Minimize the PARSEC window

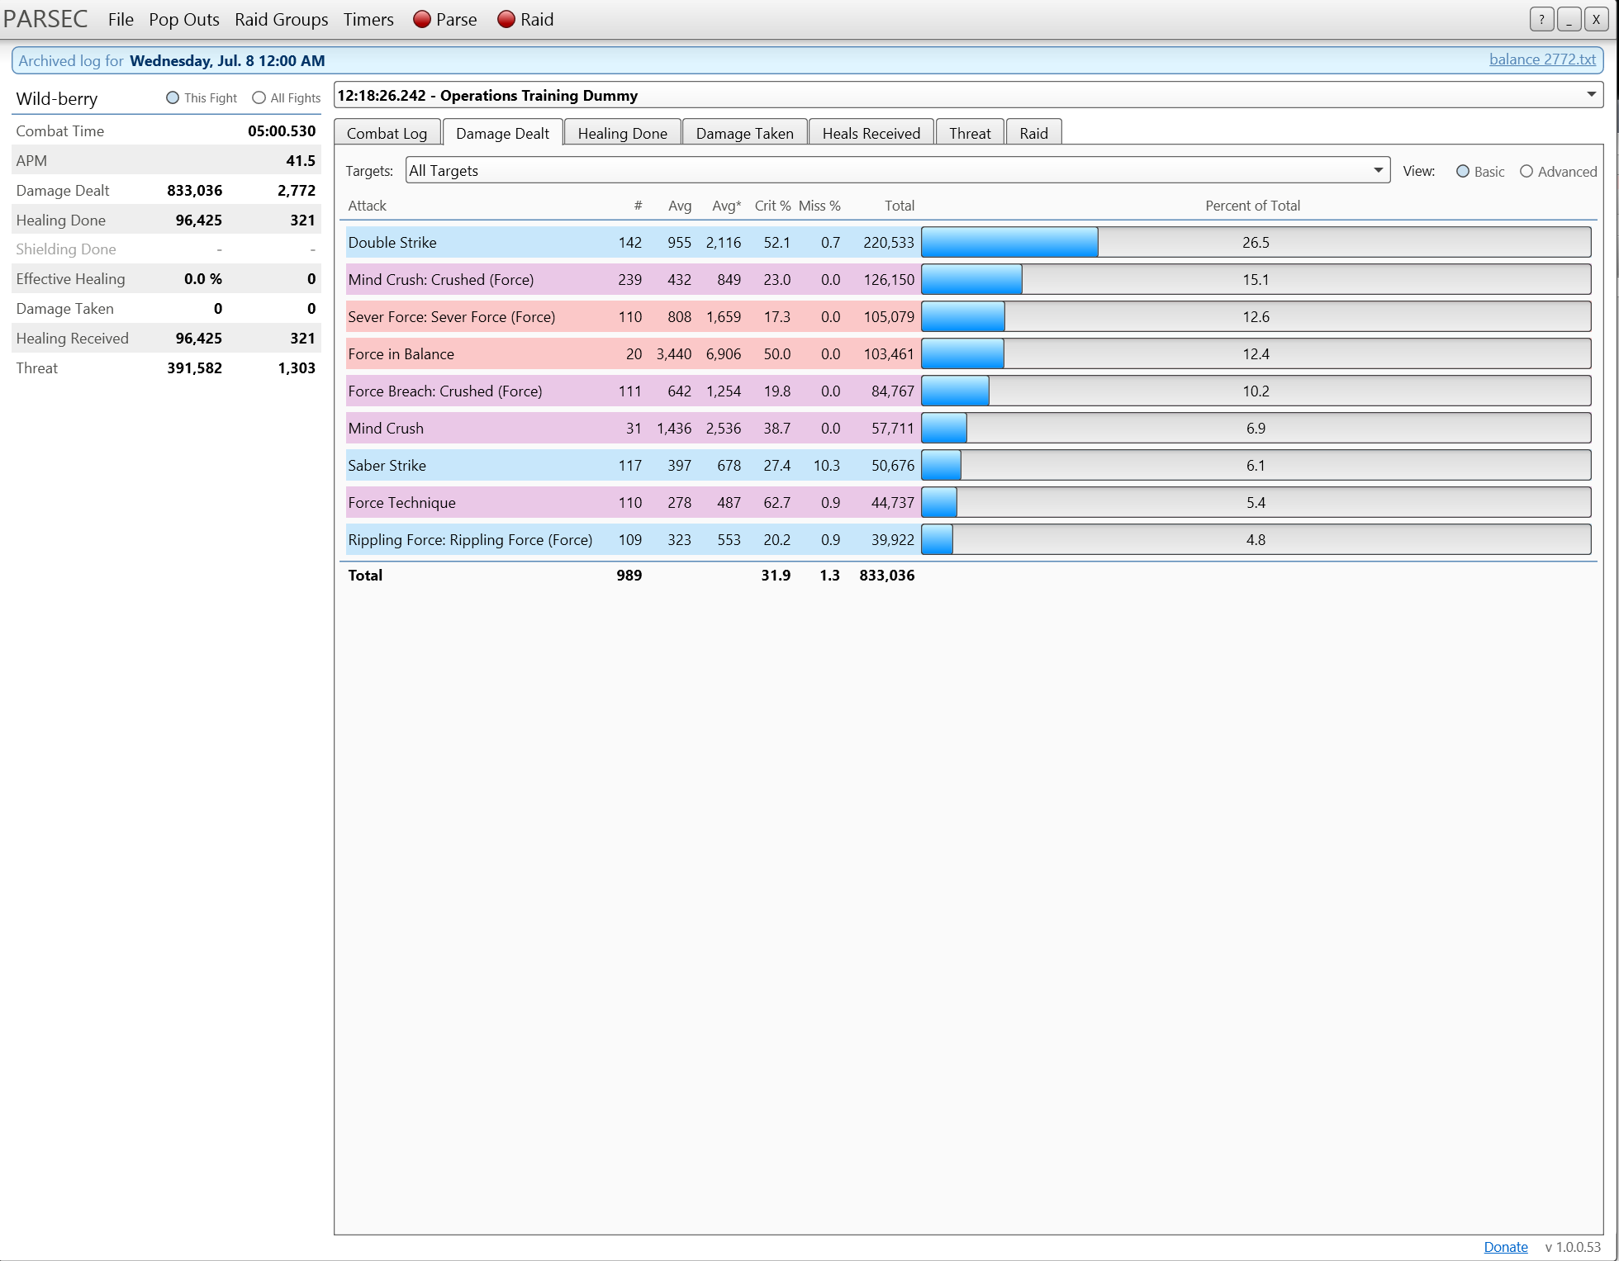(x=1569, y=20)
